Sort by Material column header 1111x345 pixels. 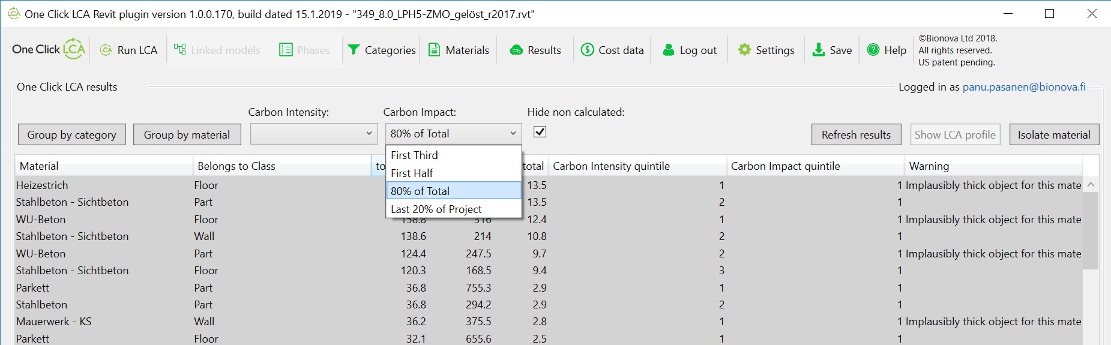[104, 166]
